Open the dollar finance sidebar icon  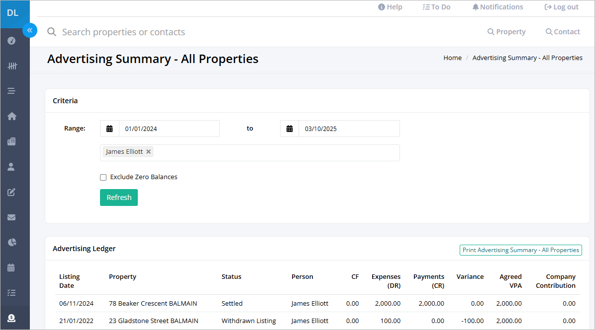[11, 318]
